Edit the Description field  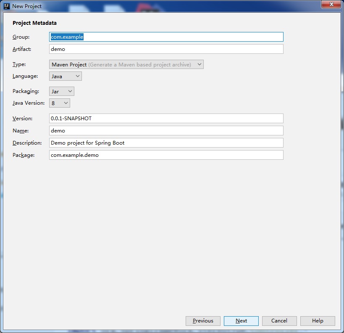coord(166,143)
